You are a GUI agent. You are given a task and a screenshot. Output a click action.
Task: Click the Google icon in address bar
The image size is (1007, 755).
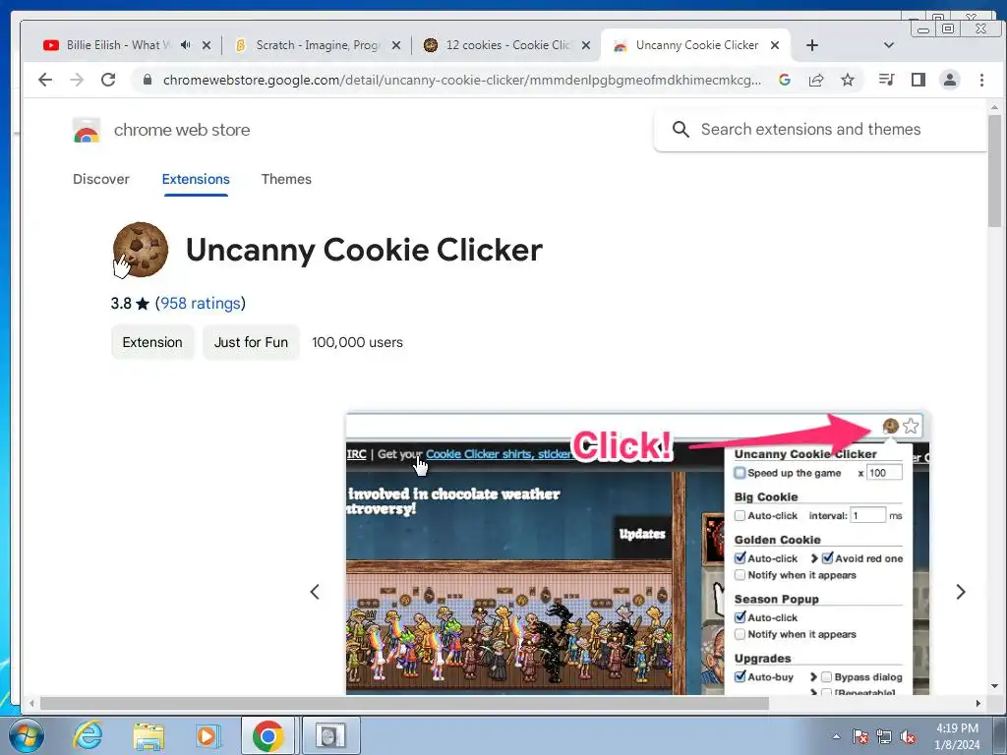784,80
